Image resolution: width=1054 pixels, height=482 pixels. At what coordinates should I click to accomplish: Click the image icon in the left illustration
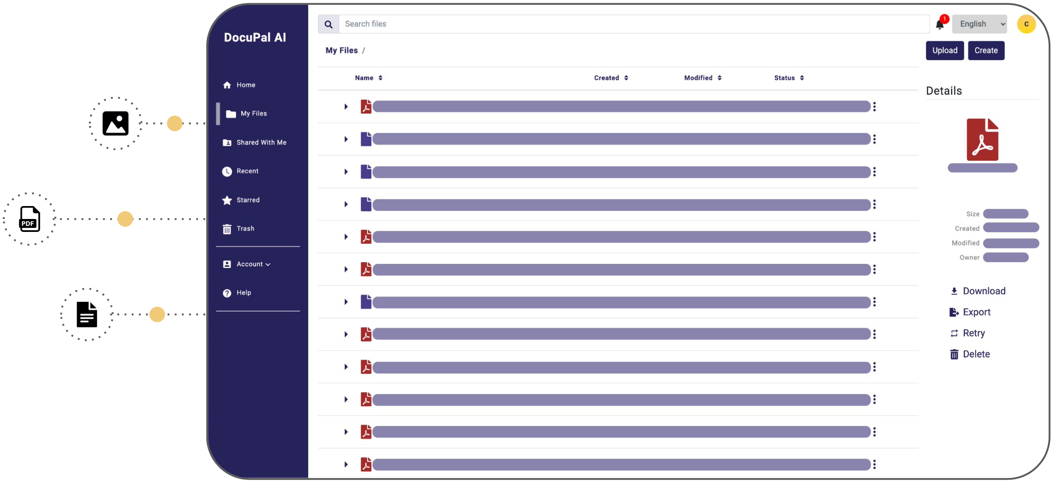point(116,123)
